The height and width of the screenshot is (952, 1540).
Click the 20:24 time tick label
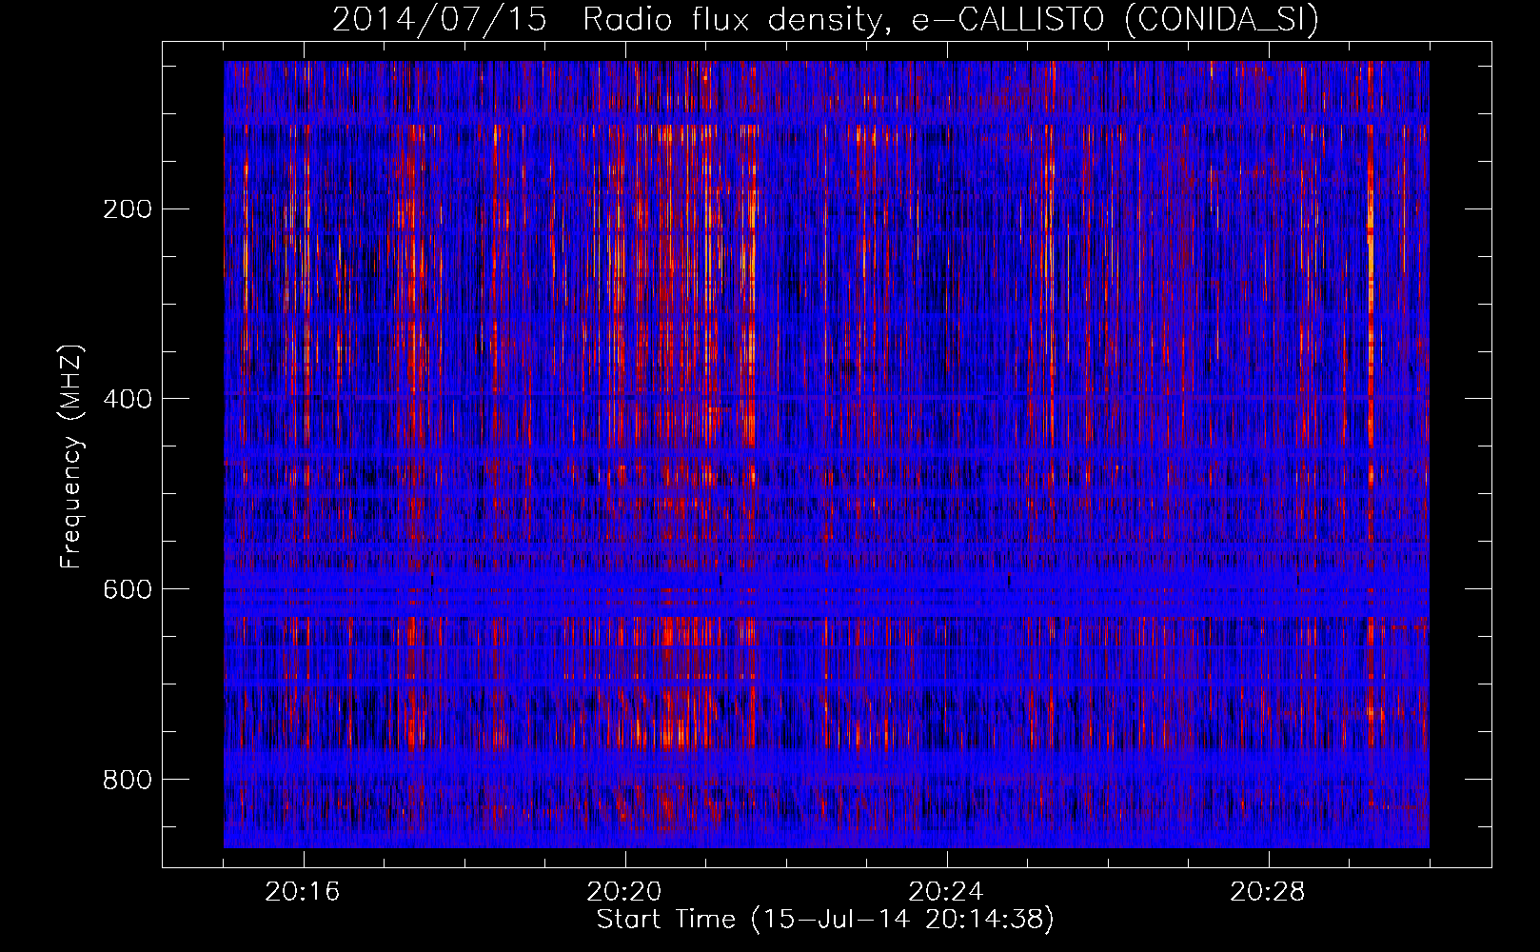pyautogui.click(x=946, y=892)
